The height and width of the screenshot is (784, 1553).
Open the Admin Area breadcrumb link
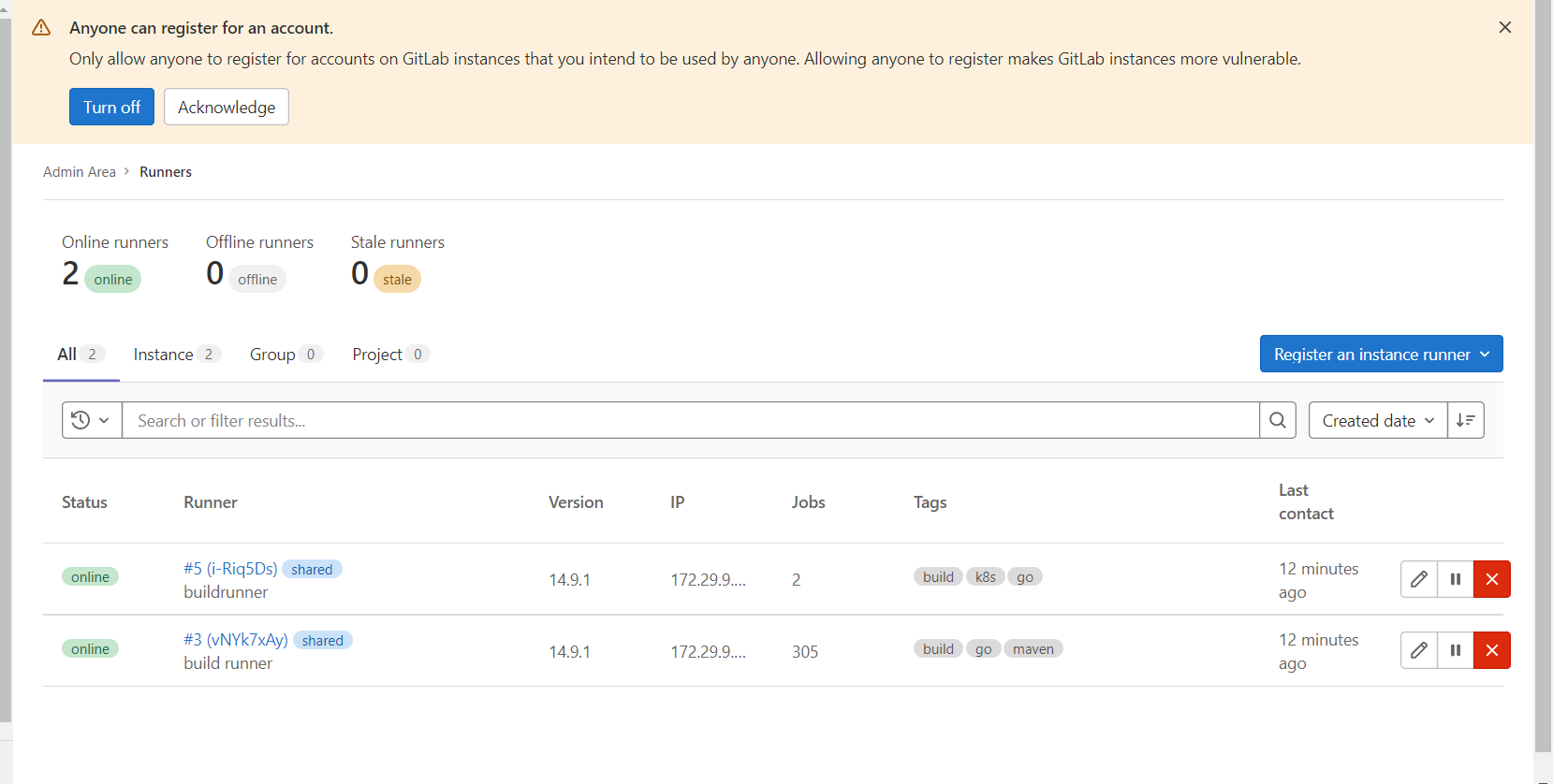coord(80,172)
